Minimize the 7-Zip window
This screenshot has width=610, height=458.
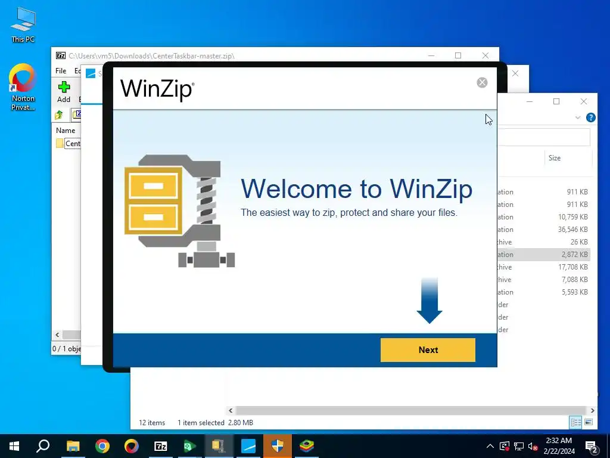coord(431,55)
